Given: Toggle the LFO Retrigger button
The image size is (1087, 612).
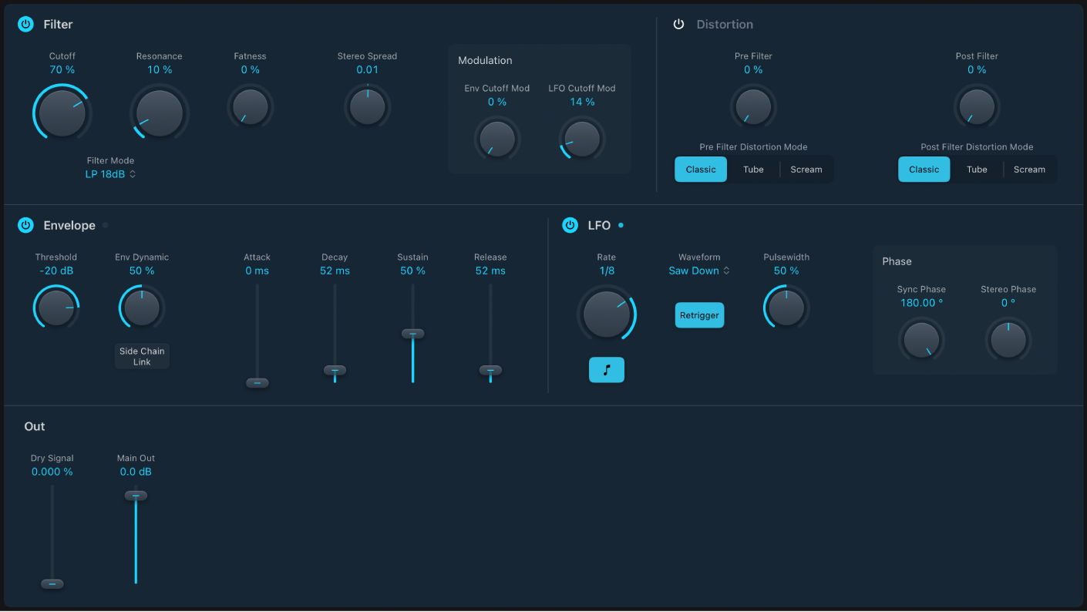Looking at the screenshot, I should tap(699, 315).
